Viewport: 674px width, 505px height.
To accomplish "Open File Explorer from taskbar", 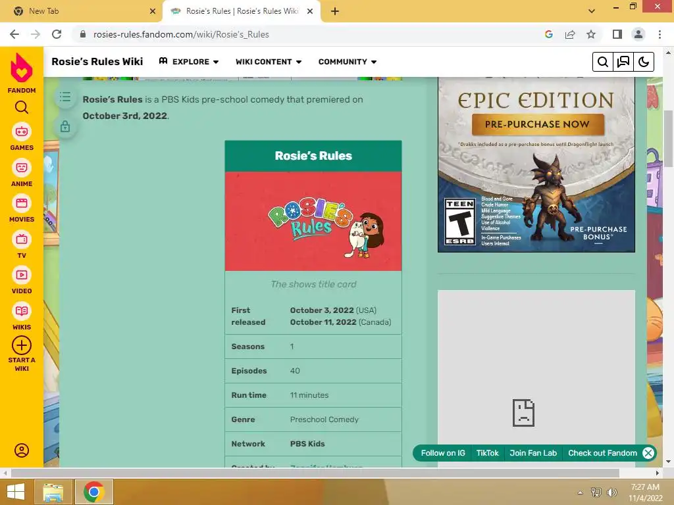I will (53, 492).
